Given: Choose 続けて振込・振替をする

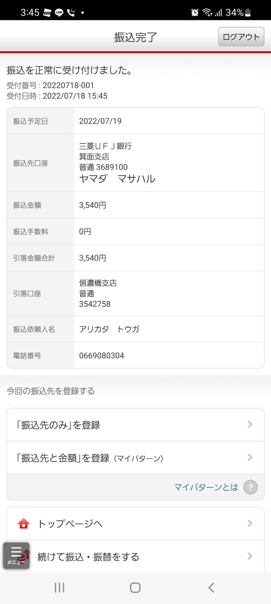Looking at the screenshot, I should (x=135, y=556).
